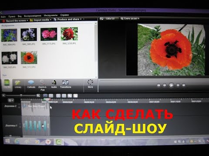The width and height of the screenshot is (209, 156).
Task: Click the Import media folder icon
Action: pyautogui.click(x=31, y=20)
